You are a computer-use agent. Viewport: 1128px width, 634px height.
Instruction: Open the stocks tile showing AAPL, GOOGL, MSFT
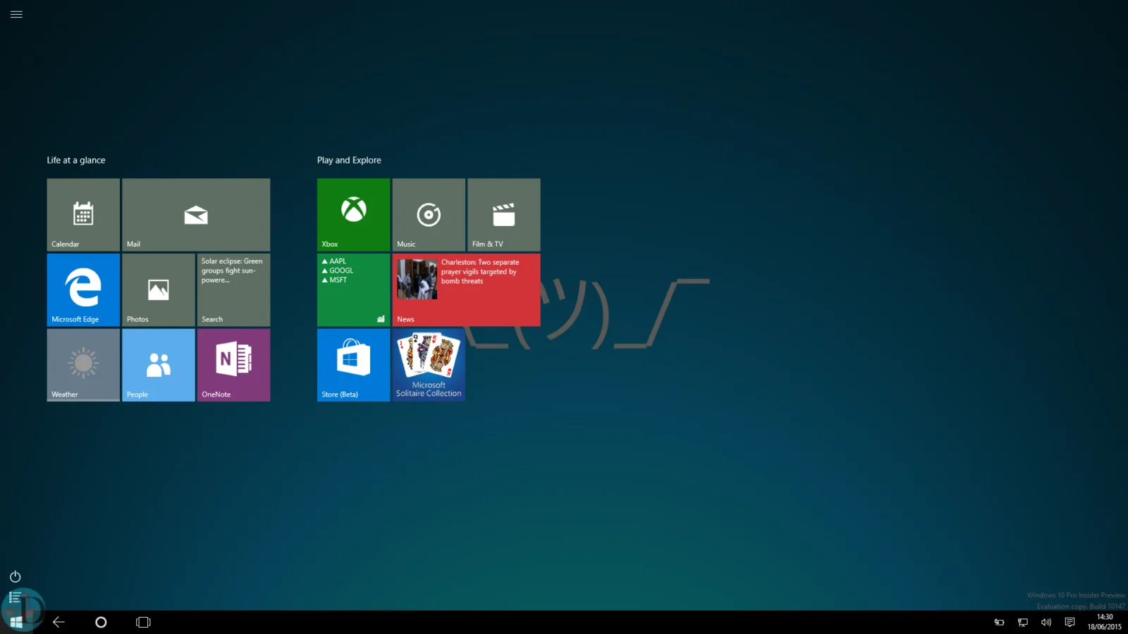(x=353, y=290)
